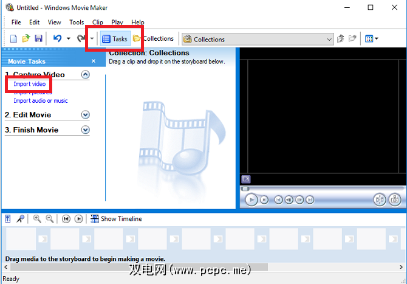Click the Rewind Storyboard button
The width and height of the screenshot is (407, 284).
[x=66, y=219]
